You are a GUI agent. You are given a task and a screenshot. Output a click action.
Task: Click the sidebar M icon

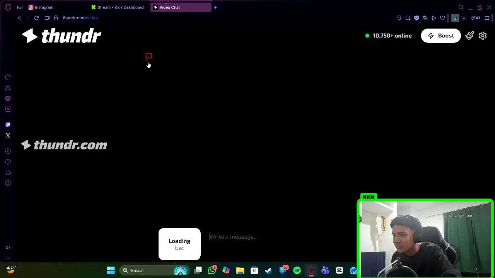[x=8, y=109]
